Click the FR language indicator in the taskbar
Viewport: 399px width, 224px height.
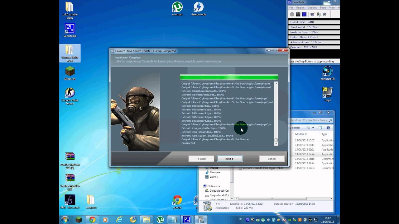tap(240, 219)
